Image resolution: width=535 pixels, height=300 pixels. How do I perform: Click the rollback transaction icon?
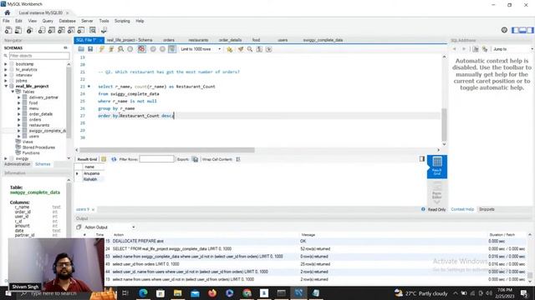(x=162, y=49)
